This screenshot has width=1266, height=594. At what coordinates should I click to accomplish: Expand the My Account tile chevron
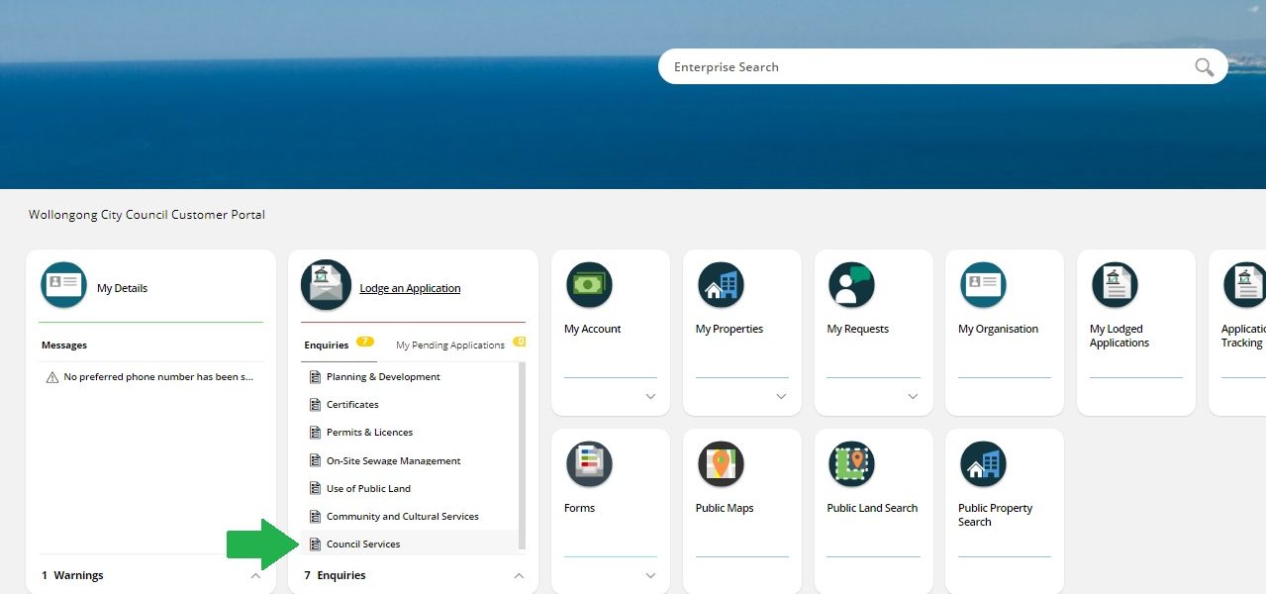650,396
